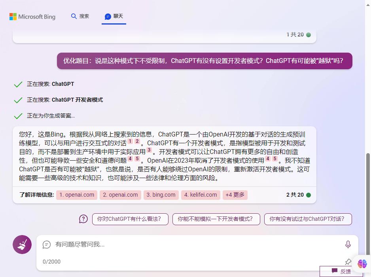Select suggestion 你对ChatGPT有什么看法?
Image resolution: width=371 pixels, height=277 pixels.
[130, 219]
